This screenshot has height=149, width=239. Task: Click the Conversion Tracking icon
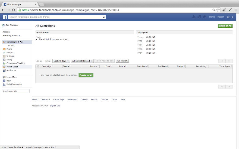pos(4,63)
